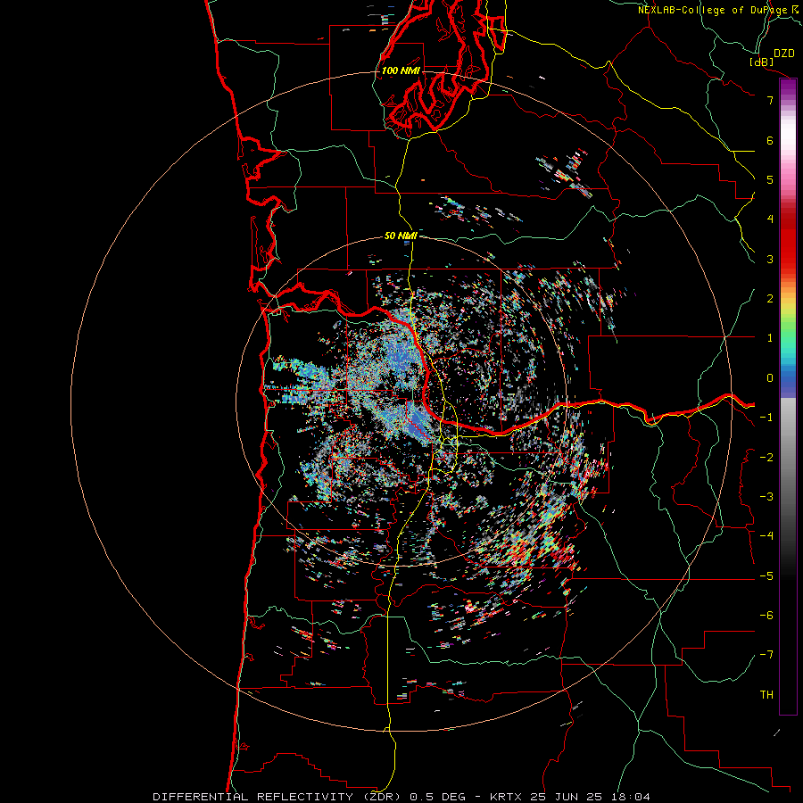Image resolution: width=803 pixels, height=803 pixels.
Task: Click the TH label on the color scale
Action: click(x=766, y=695)
